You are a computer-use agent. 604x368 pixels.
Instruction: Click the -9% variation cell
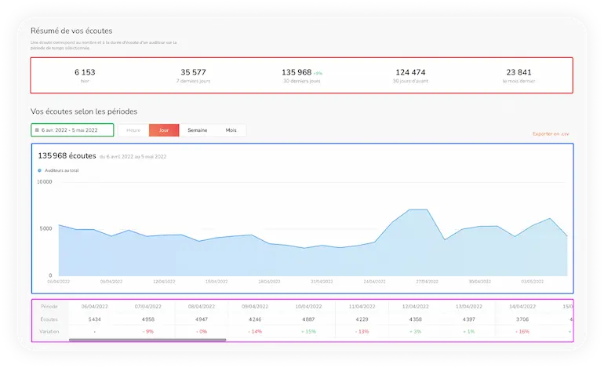(x=148, y=332)
